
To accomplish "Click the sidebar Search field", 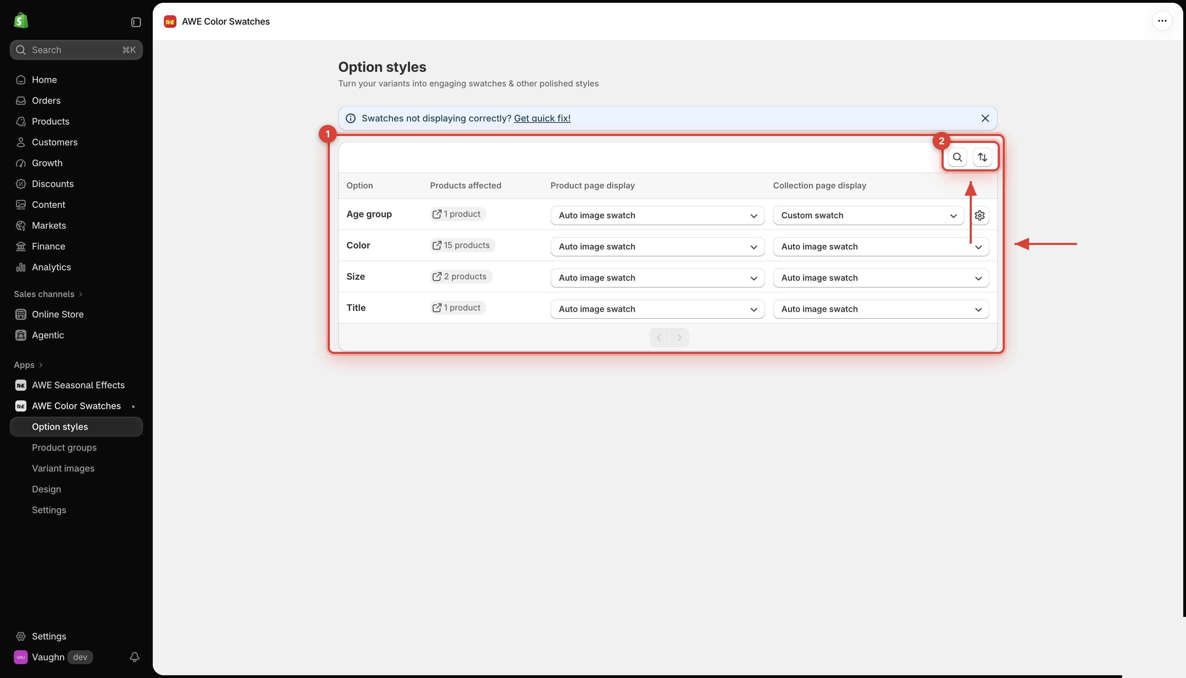I will [76, 50].
